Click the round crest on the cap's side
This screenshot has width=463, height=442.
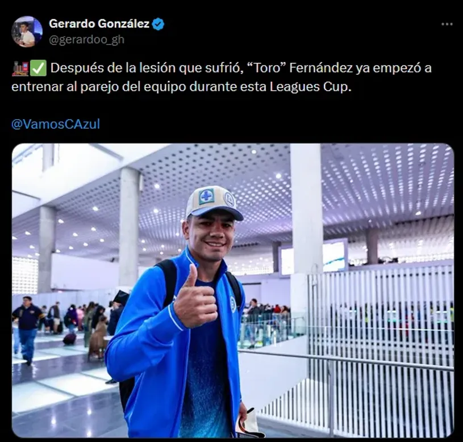(x=229, y=200)
